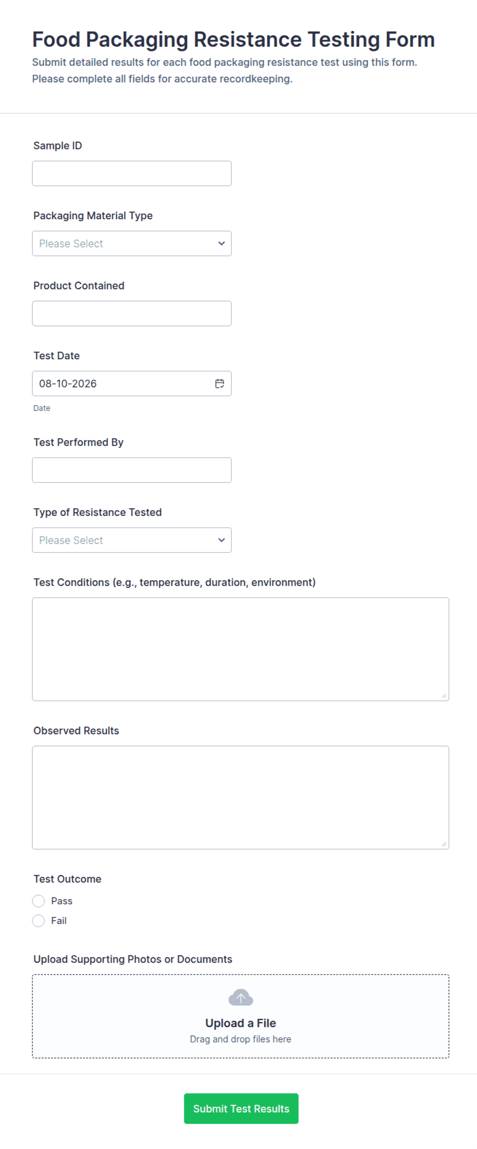Screen dimensions: 477x1149
Task: Click the Test Date input showing 08-10-2026
Action: click(132, 384)
